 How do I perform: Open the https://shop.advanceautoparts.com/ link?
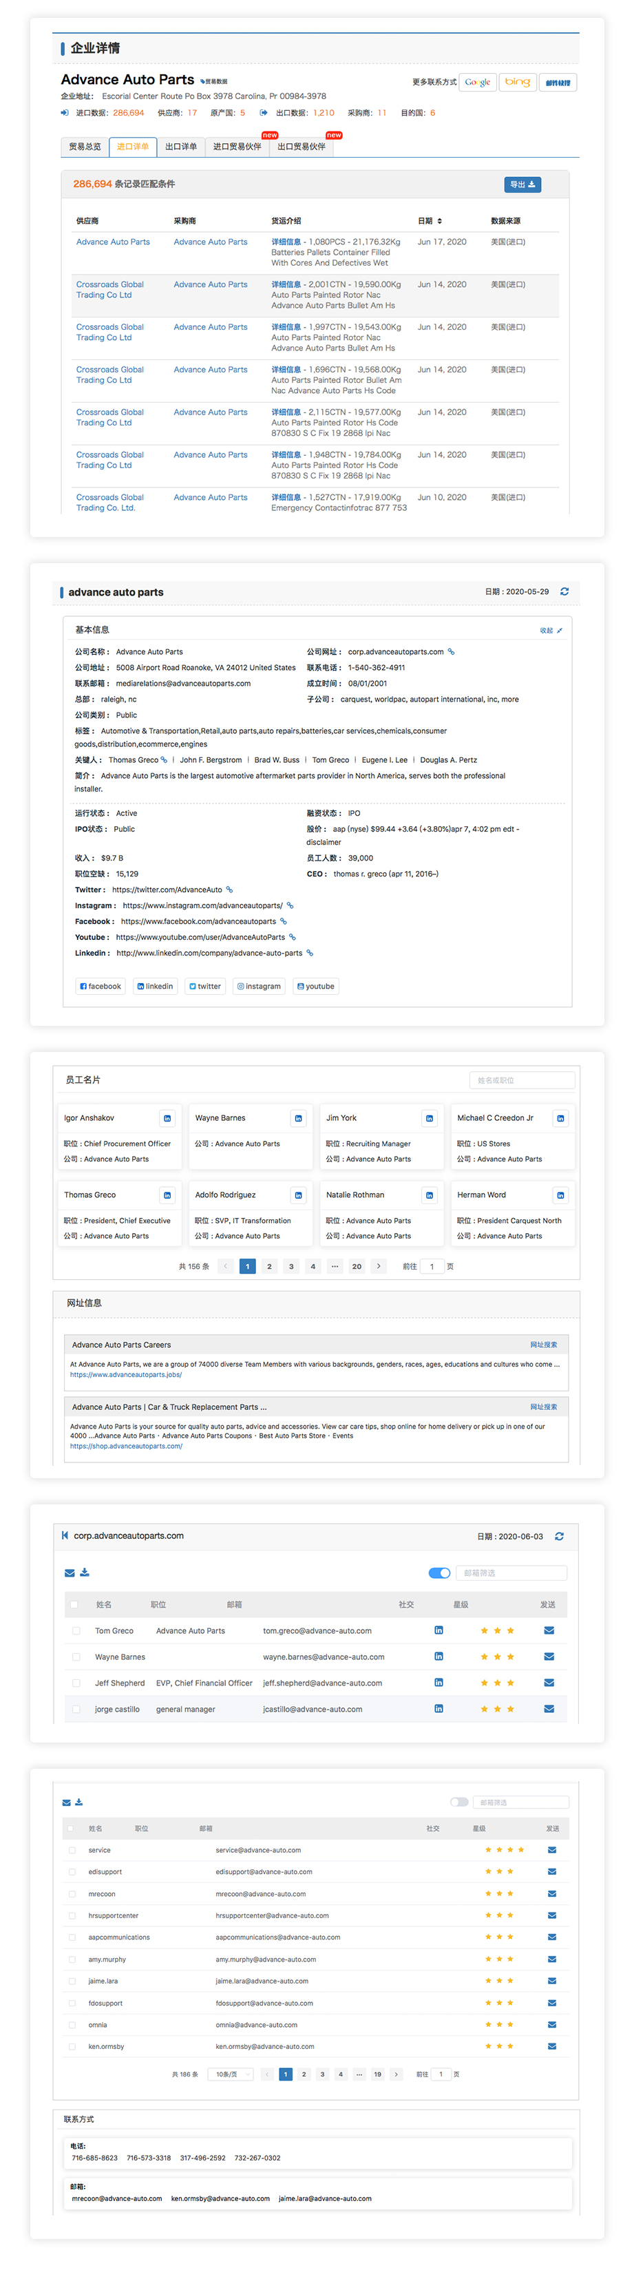(x=126, y=1447)
